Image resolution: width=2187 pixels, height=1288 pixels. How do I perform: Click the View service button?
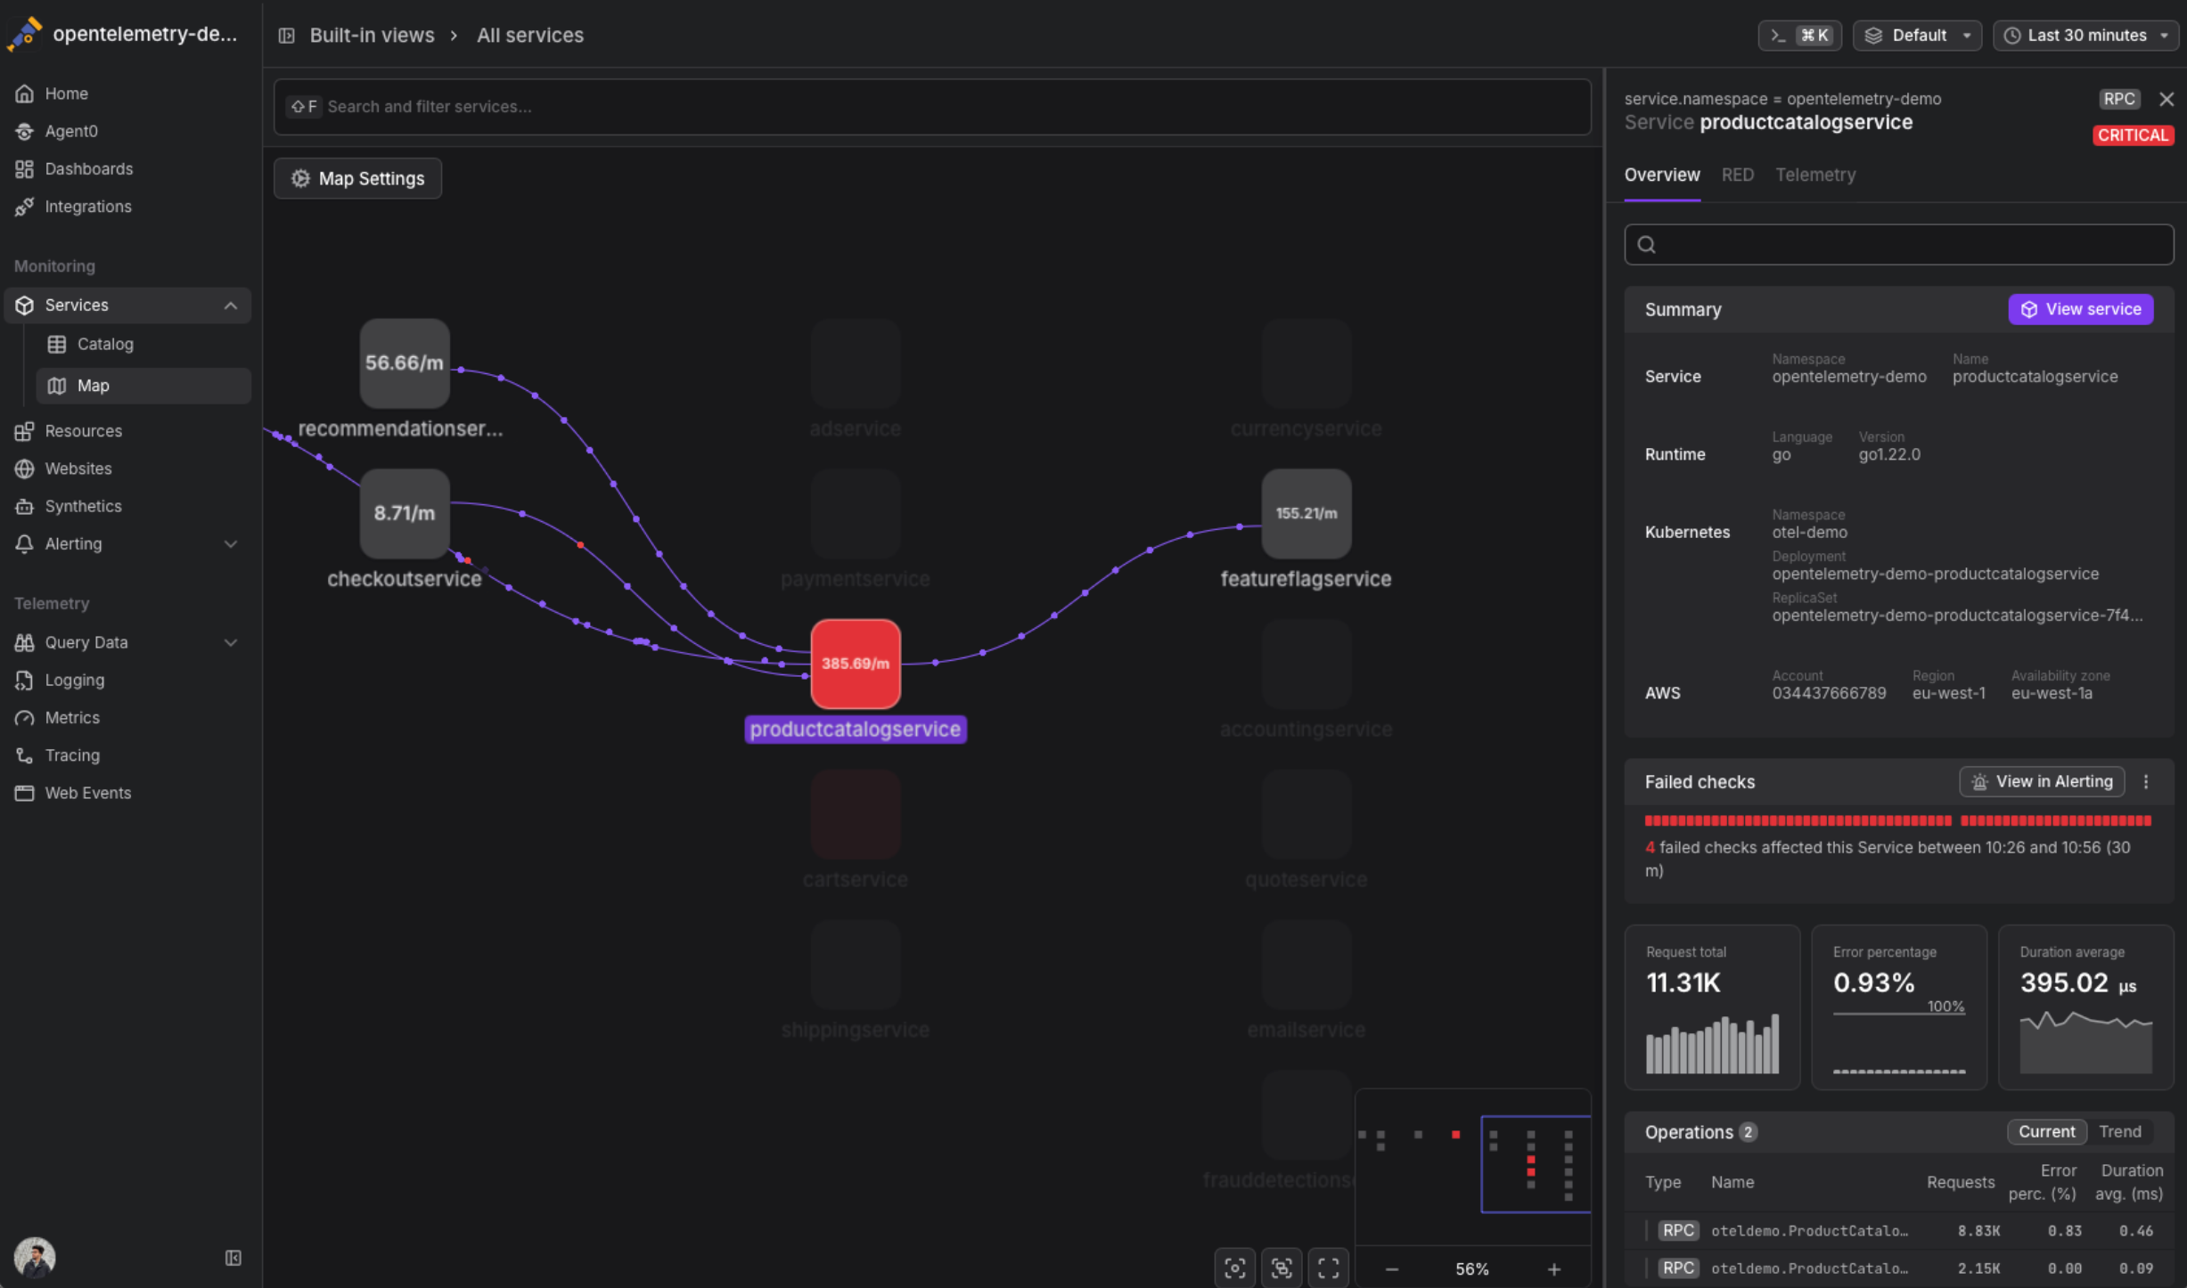[x=2080, y=309]
